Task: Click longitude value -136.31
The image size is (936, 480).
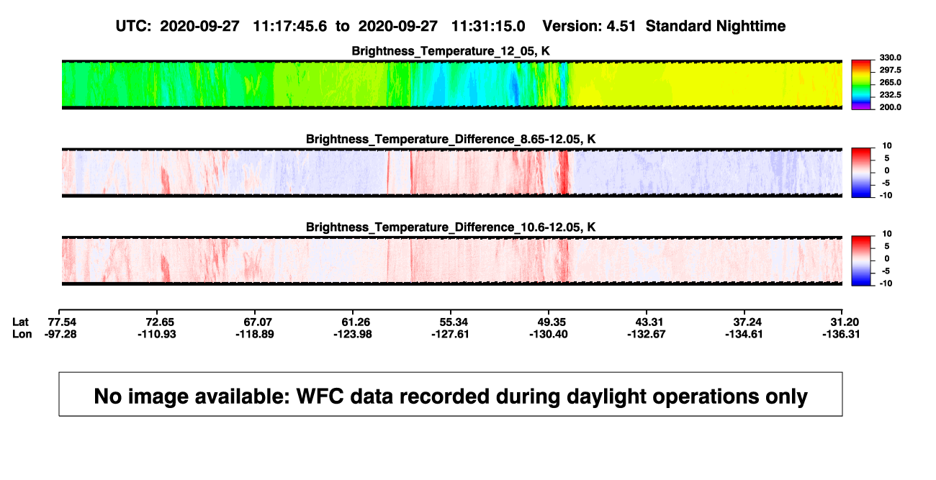Action: pos(841,334)
